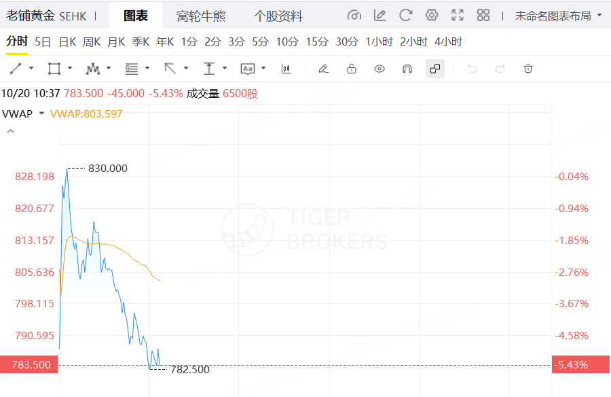Select the 日K timeframe

67,42
